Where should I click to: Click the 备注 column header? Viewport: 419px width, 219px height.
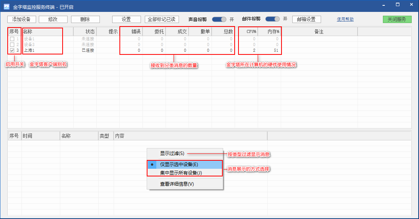click(319, 31)
